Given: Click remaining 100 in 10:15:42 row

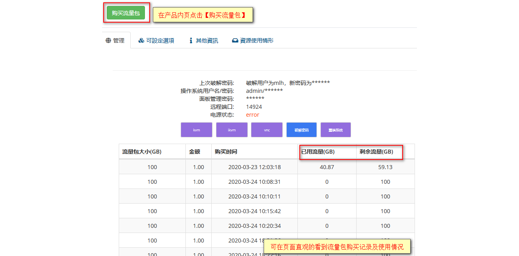Looking at the screenshot, I should point(386,211).
